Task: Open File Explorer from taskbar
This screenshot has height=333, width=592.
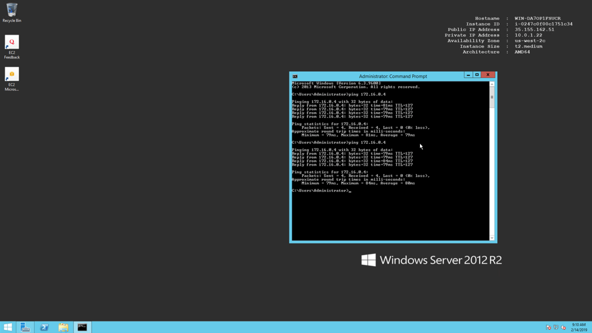Action: point(63,328)
